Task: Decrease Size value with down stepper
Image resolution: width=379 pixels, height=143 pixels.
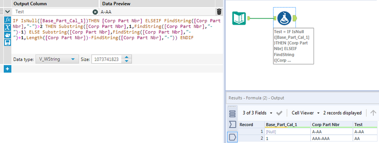Action: (127, 61)
